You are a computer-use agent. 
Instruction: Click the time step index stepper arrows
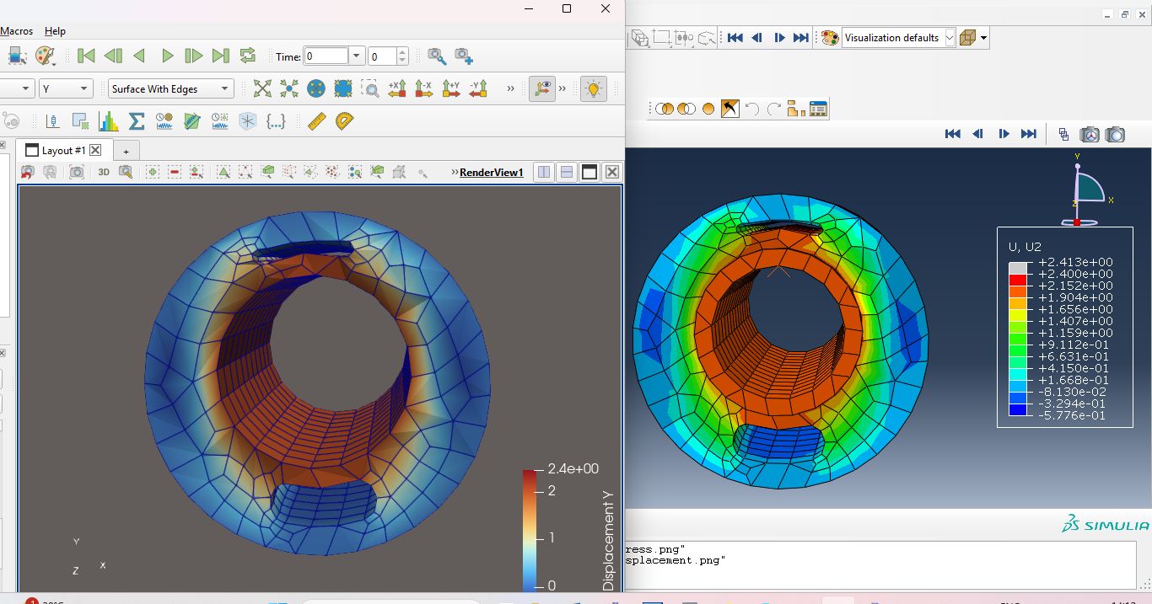click(x=402, y=56)
